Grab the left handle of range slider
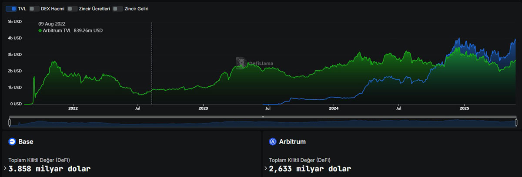This screenshot has height=177, width=522. 10,123
